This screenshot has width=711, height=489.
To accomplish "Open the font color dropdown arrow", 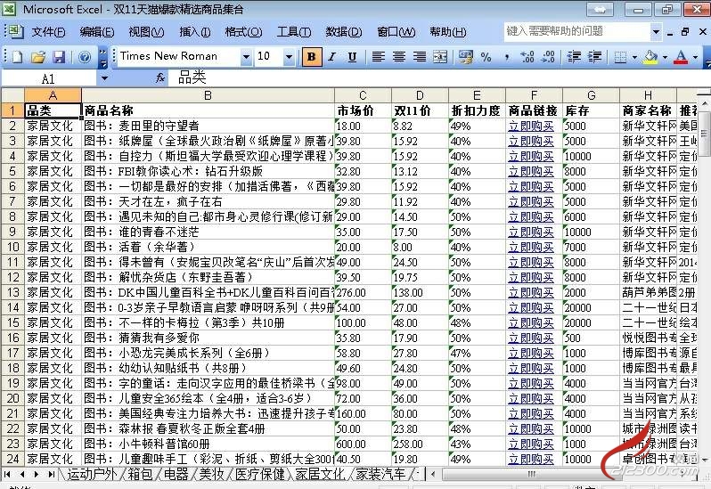I will pyautogui.click(x=695, y=57).
